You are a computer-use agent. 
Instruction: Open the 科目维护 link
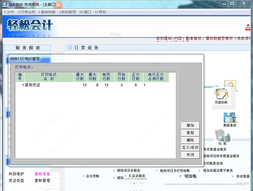[x=16, y=173]
